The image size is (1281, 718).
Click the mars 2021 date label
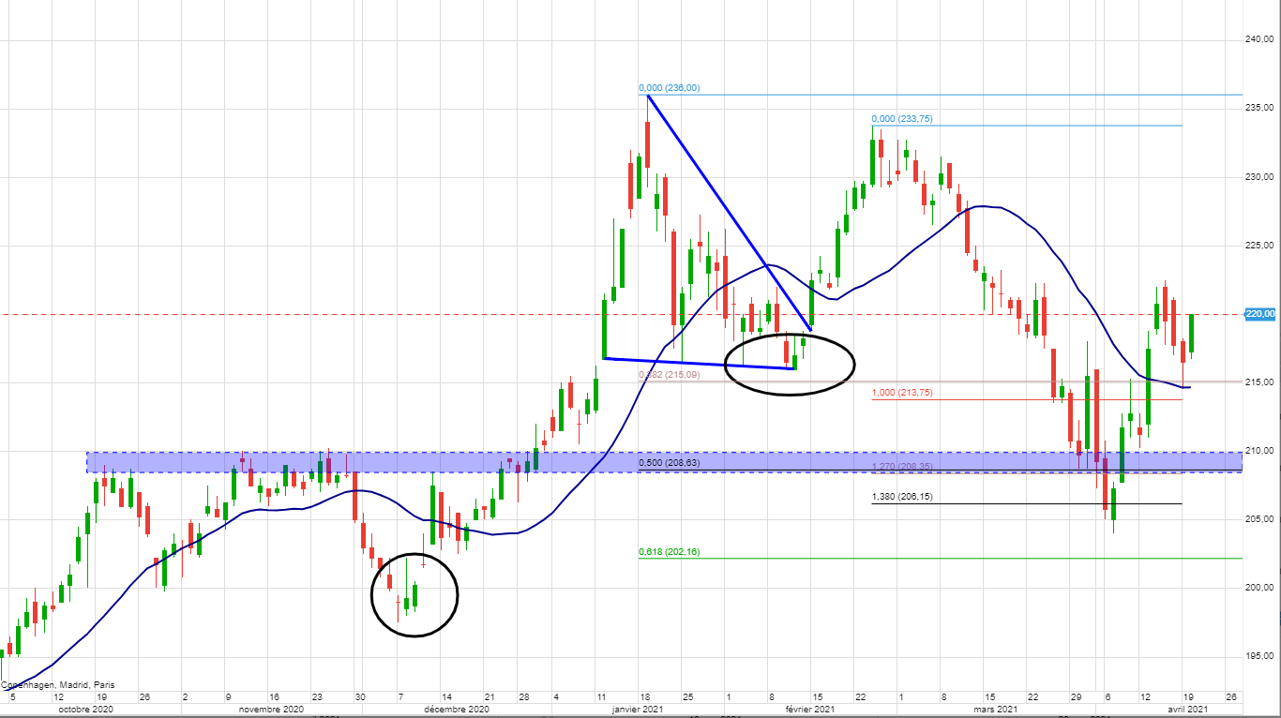[x=996, y=710]
